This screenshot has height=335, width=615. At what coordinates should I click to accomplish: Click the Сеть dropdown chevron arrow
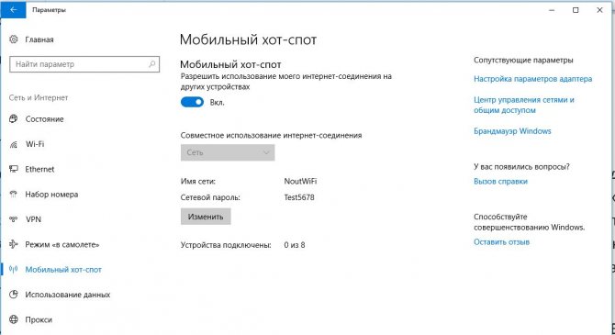tap(266, 152)
